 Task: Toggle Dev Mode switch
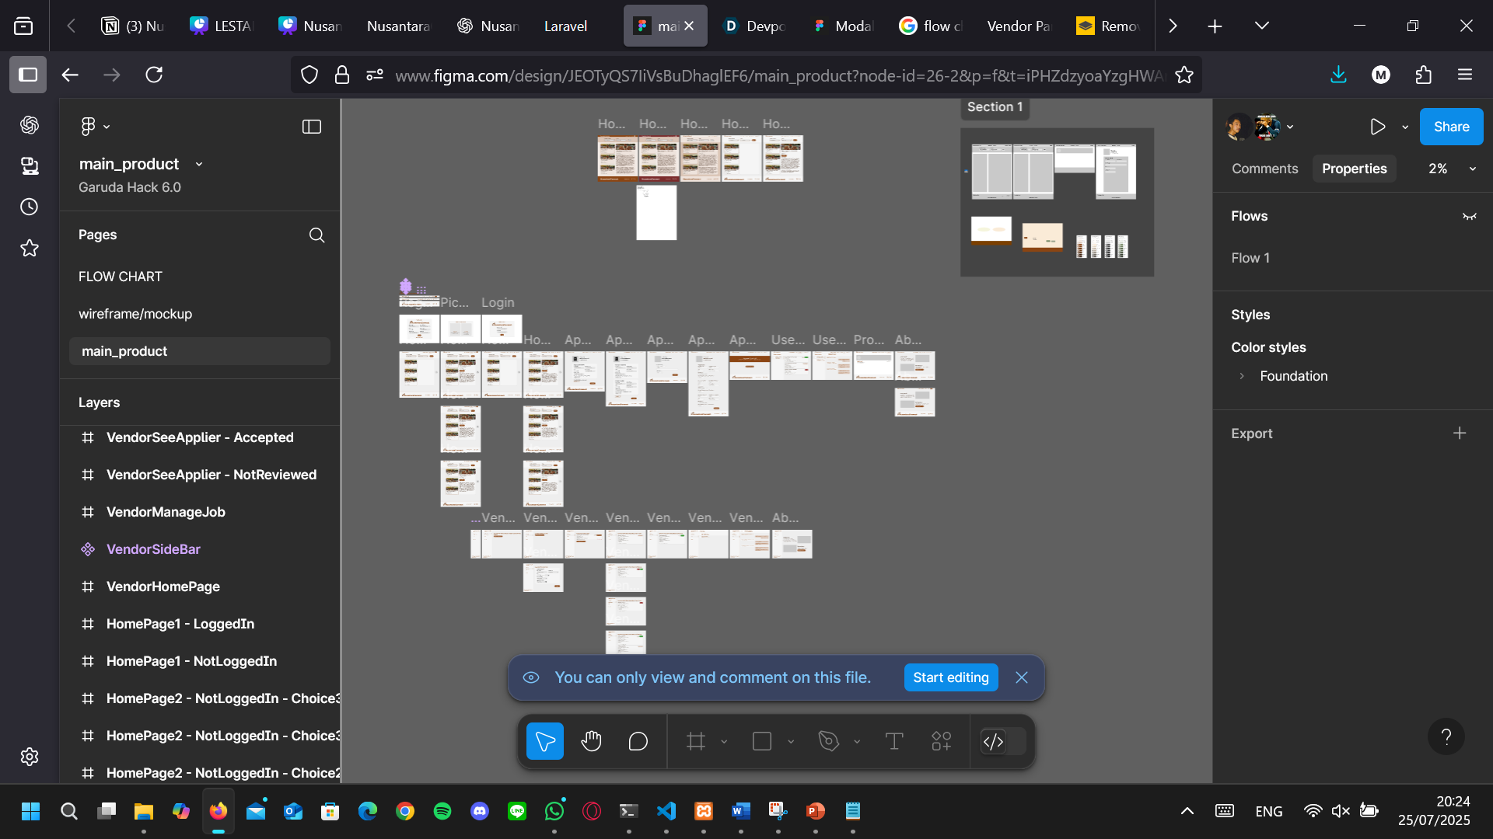pos(1002,742)
